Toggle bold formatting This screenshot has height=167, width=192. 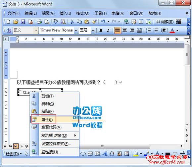[101, 30]
